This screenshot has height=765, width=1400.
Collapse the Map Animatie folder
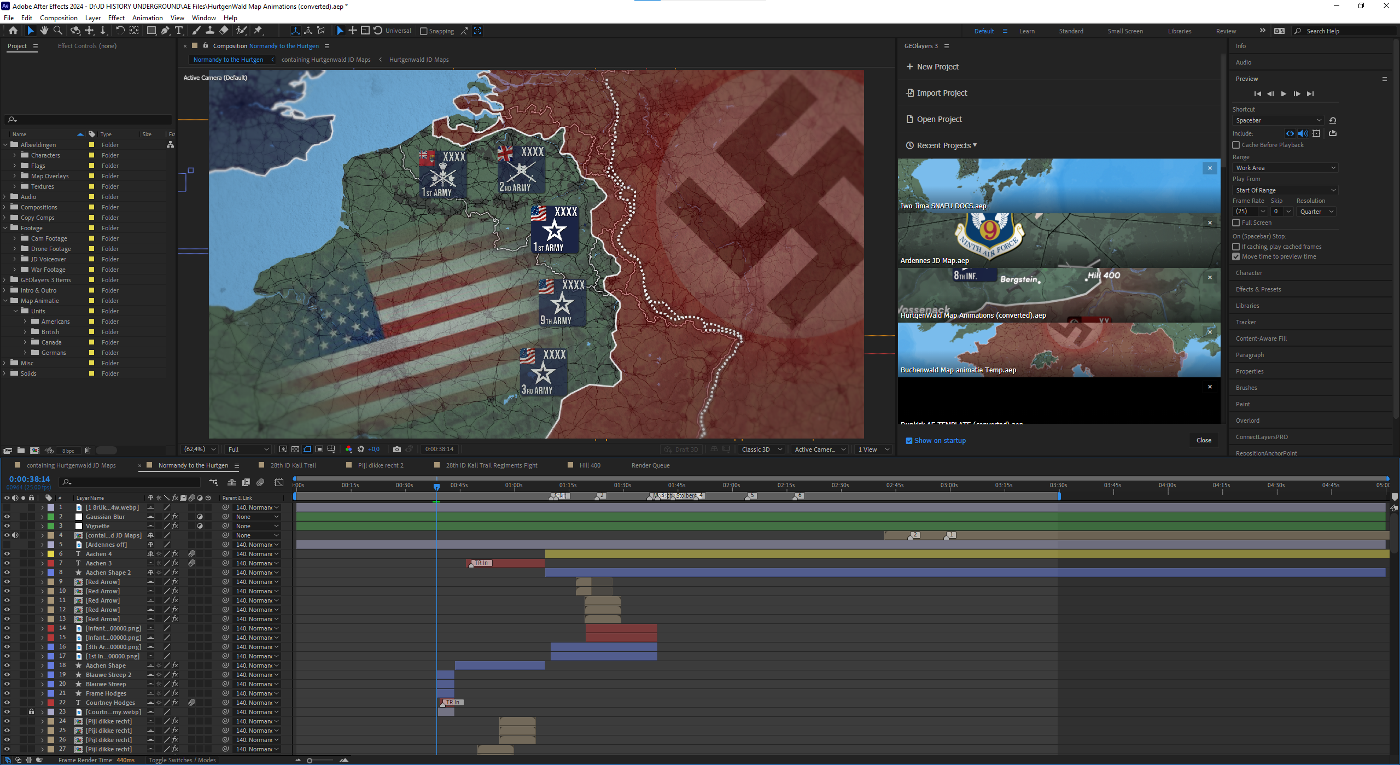(5, 301)
